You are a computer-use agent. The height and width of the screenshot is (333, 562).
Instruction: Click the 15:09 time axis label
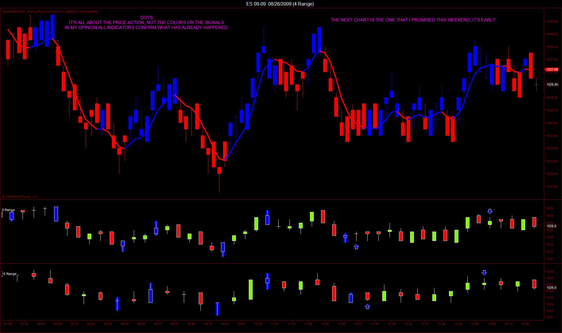525,324
